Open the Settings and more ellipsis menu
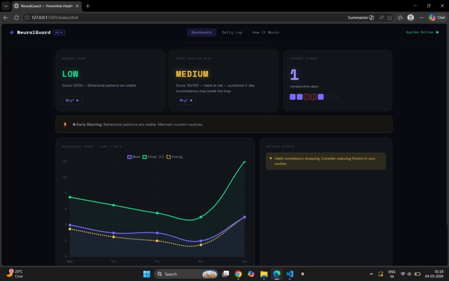 [x=421, y=17]
